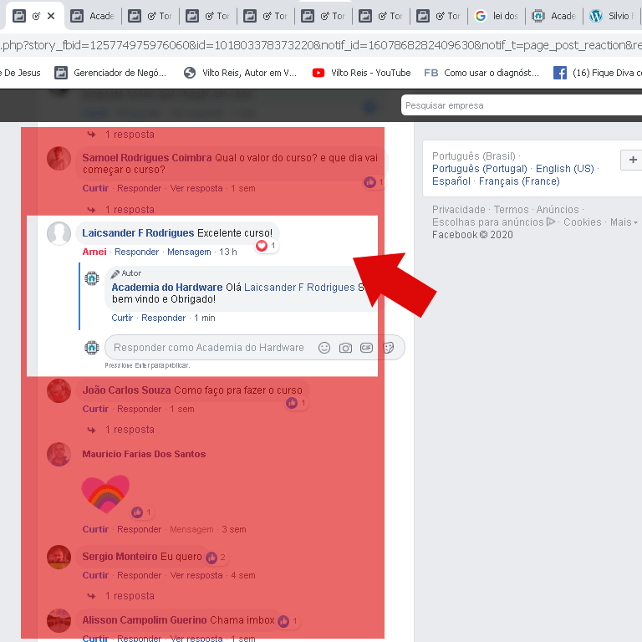Open the emoji picker in reply box
The height and width of the screenshot is (642, 642).
324,348
